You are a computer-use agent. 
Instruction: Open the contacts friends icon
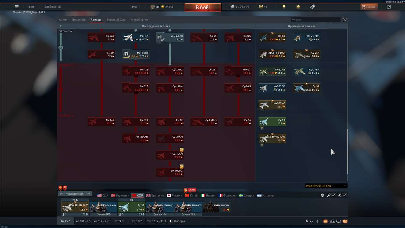332,221
